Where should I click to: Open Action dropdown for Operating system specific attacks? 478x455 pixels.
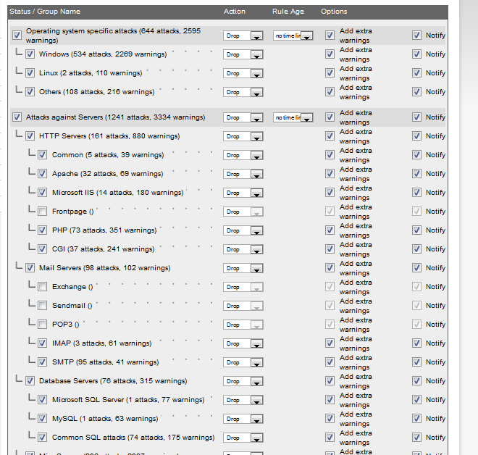tap(243, 36)
